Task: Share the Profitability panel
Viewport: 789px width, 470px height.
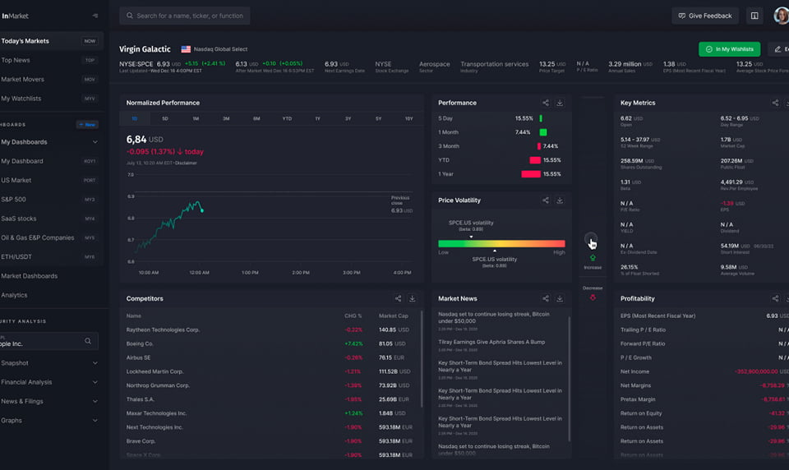Action: point(775,298)
